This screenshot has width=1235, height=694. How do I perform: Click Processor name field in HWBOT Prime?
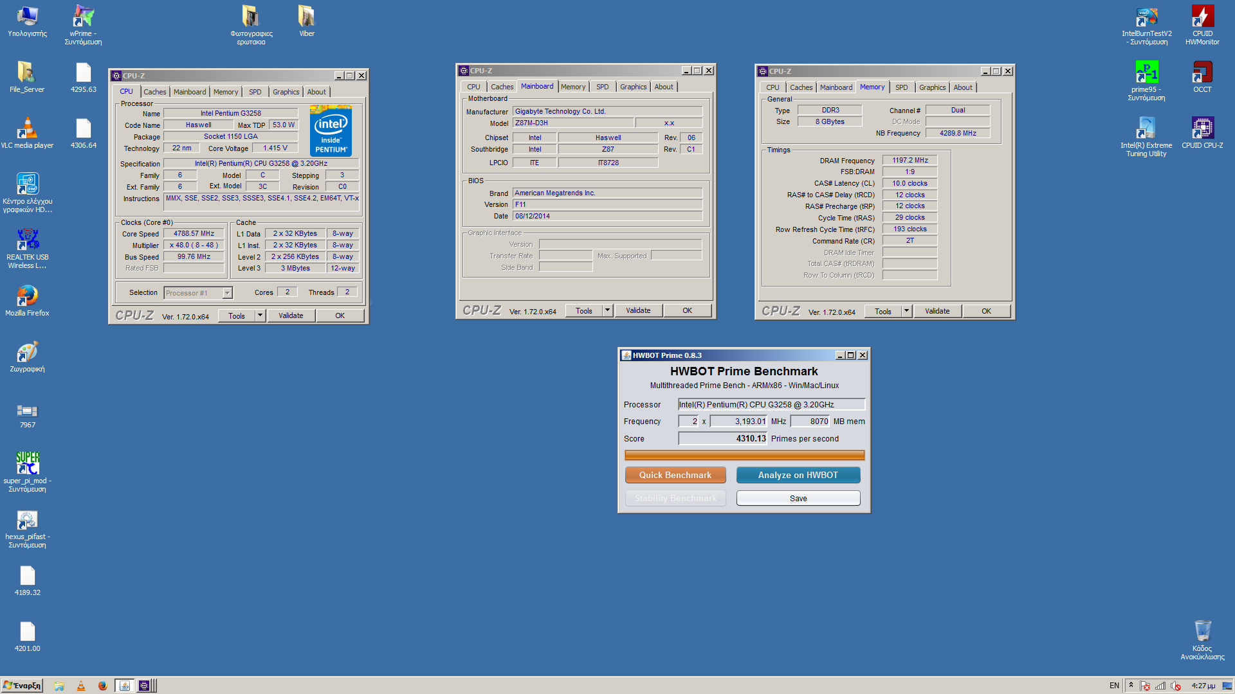click(771, 404)
